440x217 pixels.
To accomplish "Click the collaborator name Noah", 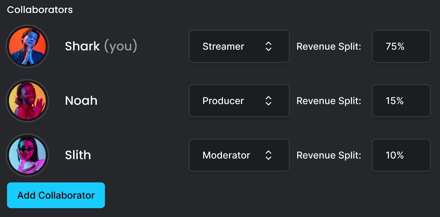I will (x=81, y=101).
